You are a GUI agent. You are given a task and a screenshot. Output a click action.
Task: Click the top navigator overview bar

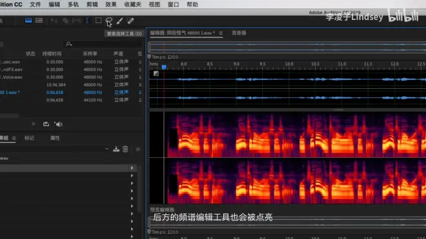point(287,47)
